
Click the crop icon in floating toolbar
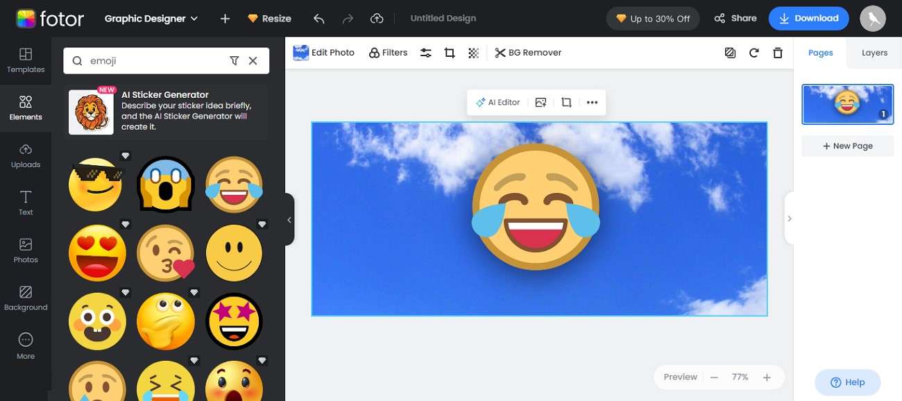click(x=566, y=102)
